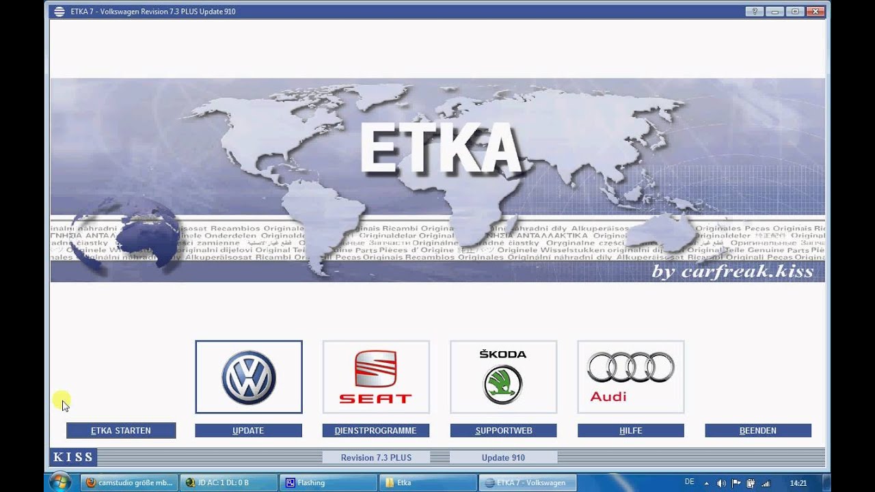Select the Volkswagen brand logo
875x492 pixels.
tap(249, 377)
